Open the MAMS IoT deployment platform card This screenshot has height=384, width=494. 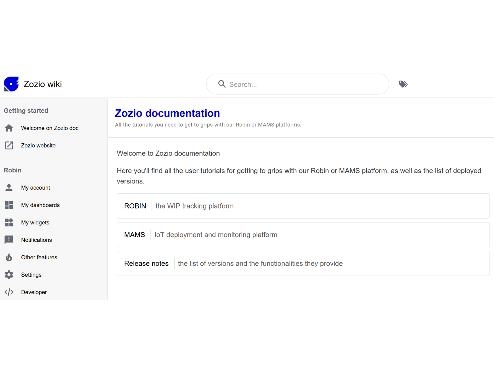[x=303, y=235]
